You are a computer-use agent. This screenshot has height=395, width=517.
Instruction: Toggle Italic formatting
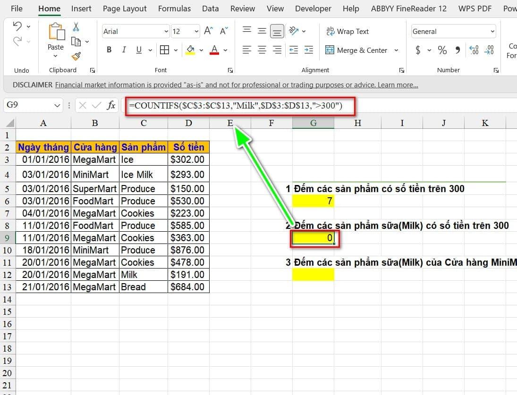tap(124, 50)
